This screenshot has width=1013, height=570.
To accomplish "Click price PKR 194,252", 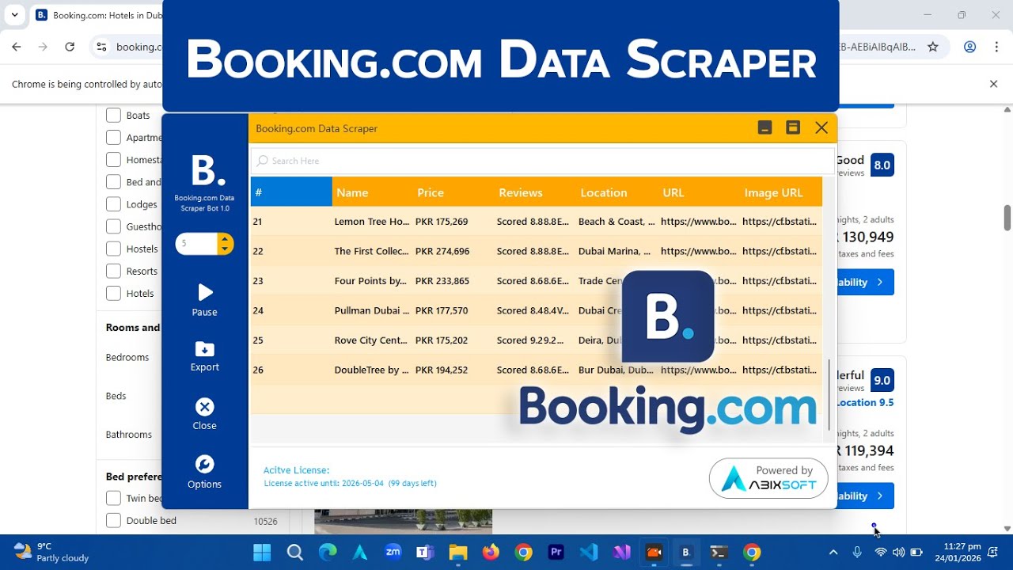I will (x=442, y=370).
